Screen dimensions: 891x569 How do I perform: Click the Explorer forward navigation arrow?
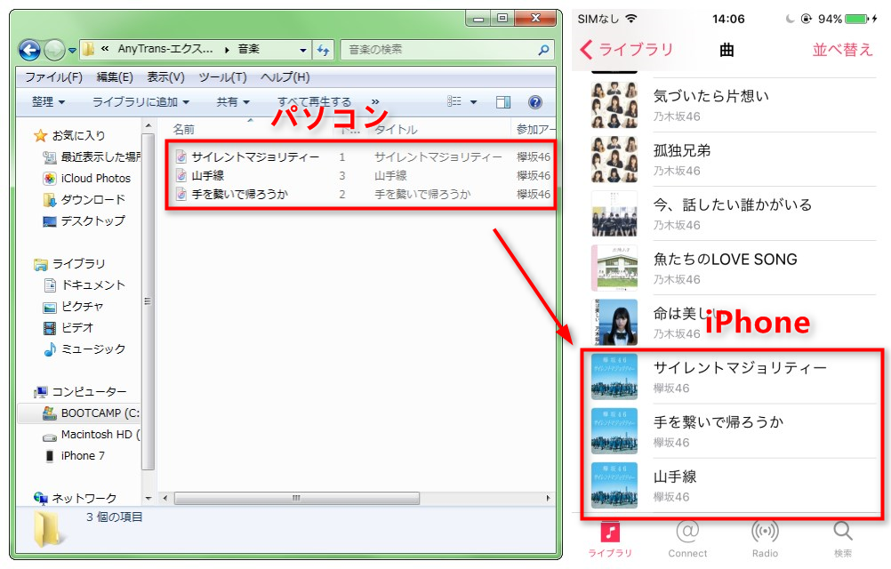tap(54, 50)
